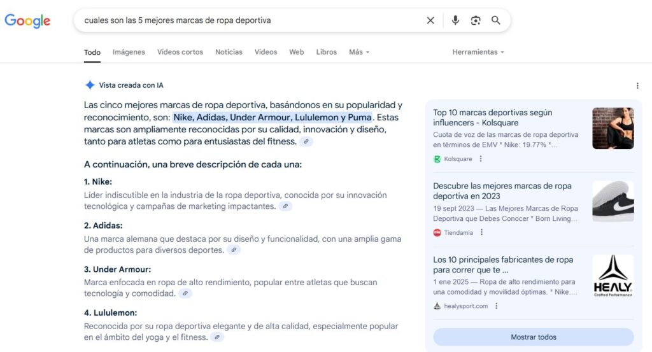
Task: Open the woman athlete thumbnail image
Action: tap(613, 128)
